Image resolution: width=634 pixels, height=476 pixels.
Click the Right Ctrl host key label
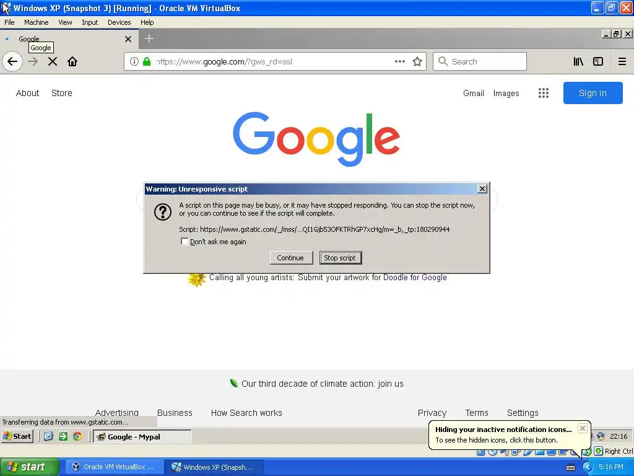pos(619,451)
